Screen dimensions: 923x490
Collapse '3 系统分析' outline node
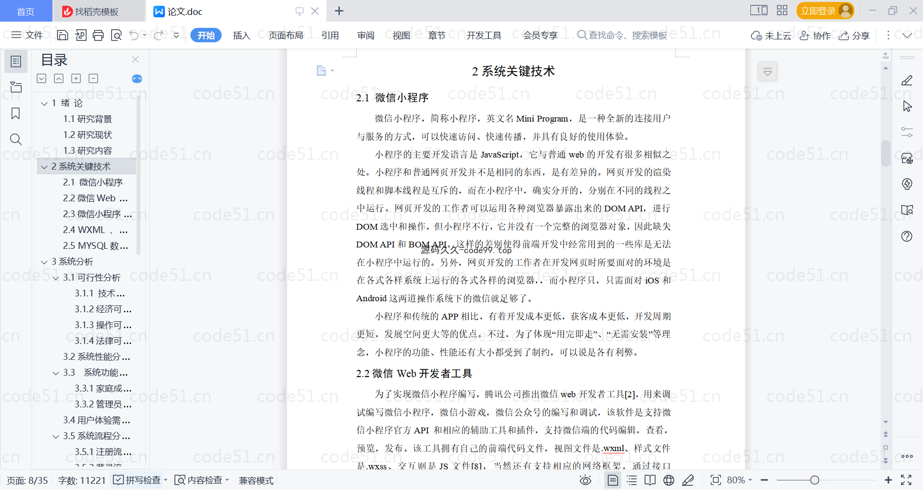pyautogui.click(x=44, y=262)
